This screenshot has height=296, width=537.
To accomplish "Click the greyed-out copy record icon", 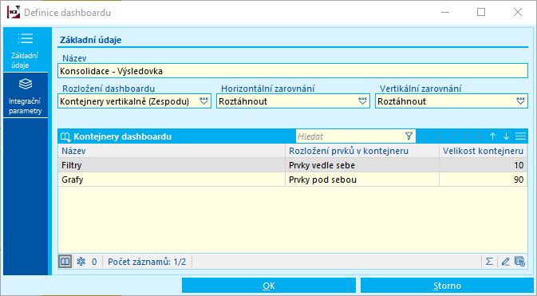I will click(x=465, y=136).
